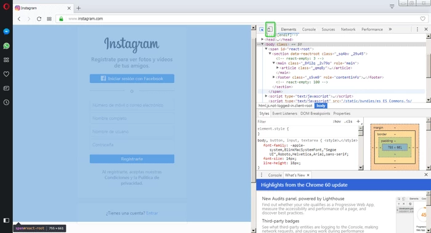Bookmark this page with the heart icon
This screenshot has width=431, height=233.
[x=423, y=18]
